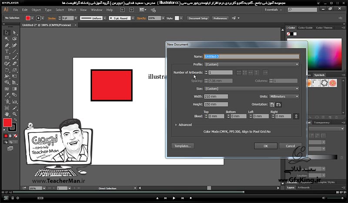Select the Eyedropper tool
The height and width of the screenshot is (203, 348).
(7, 95)
